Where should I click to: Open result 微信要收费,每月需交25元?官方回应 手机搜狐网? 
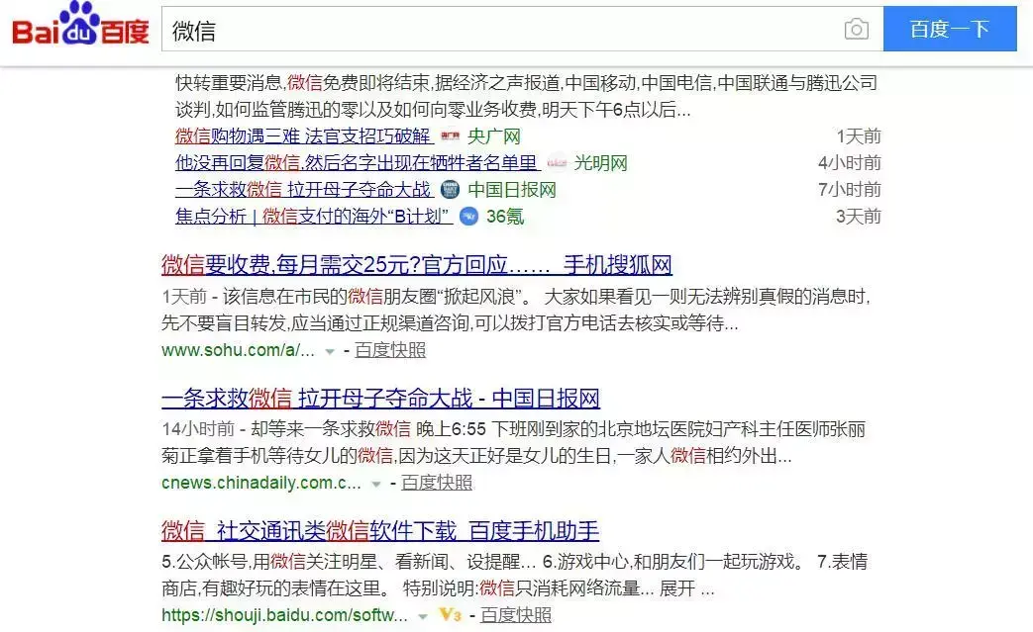(416, 265)
